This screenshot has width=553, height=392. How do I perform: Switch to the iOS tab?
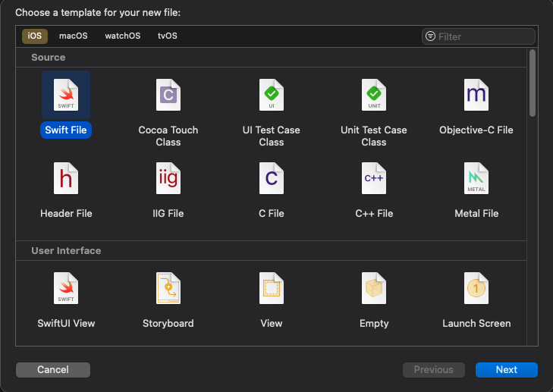pos(35,36)
